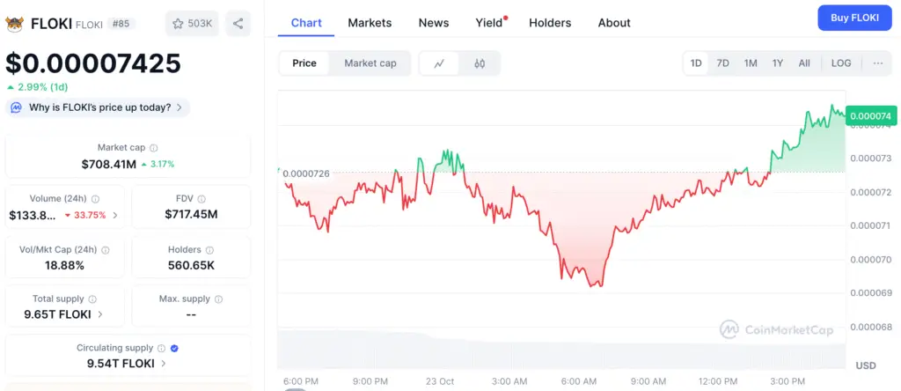Toggle chart to Price view
Image resolution: width=901 pixels, height=391 pixels.
(x=304, y=63)
